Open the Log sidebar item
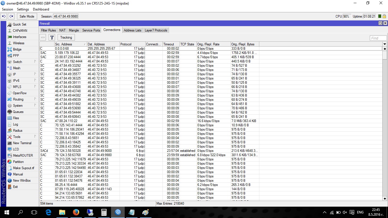The width and height of the screenshot is (388, 218). (x=15, y=124)
